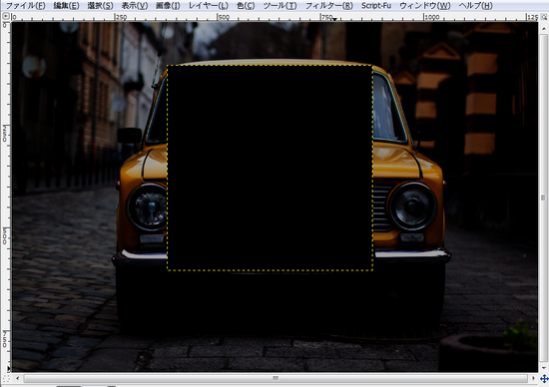Viewport: 549px width, 387px height.
Task: Open the 編集(E) menu
Action: 66,6
